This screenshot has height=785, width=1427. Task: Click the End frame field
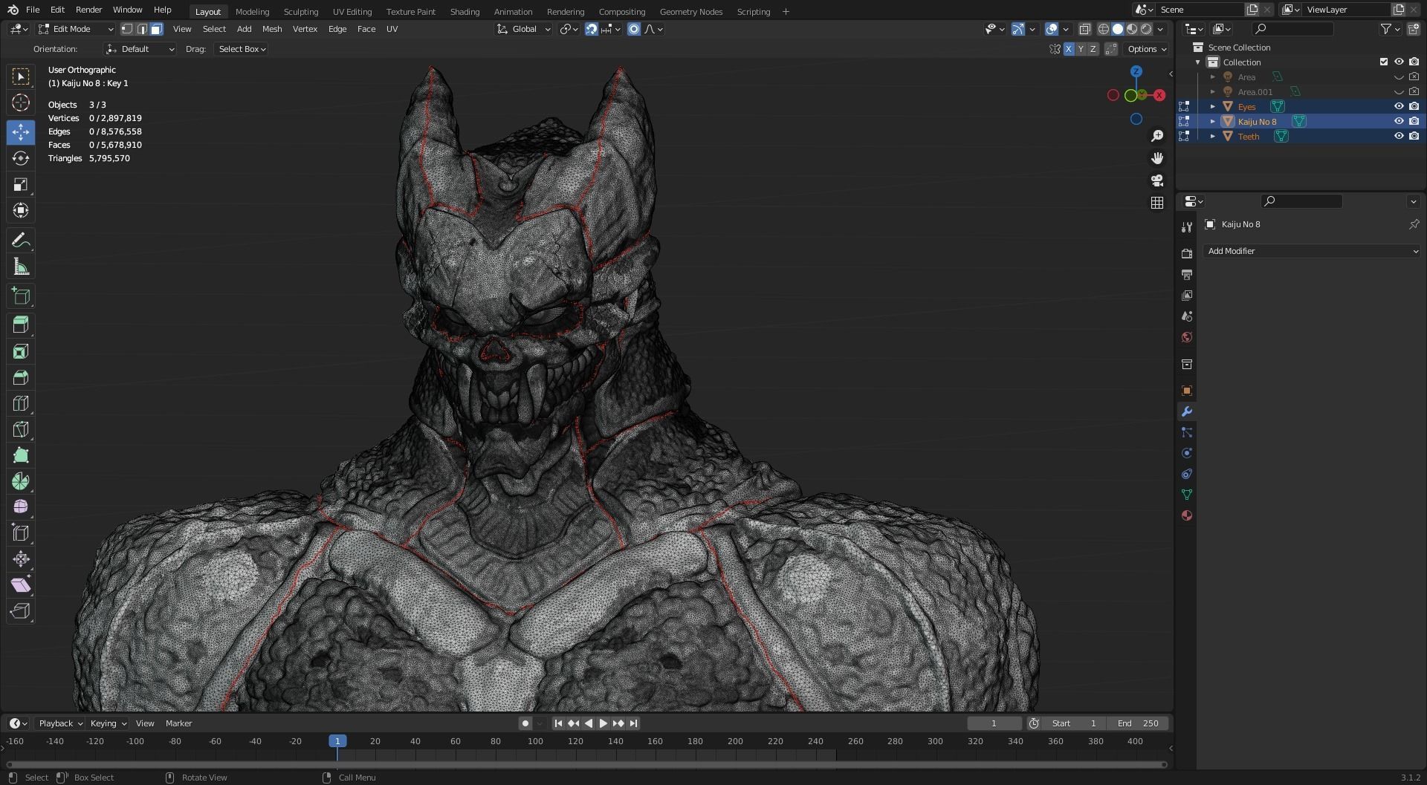tap(1138, 723)
